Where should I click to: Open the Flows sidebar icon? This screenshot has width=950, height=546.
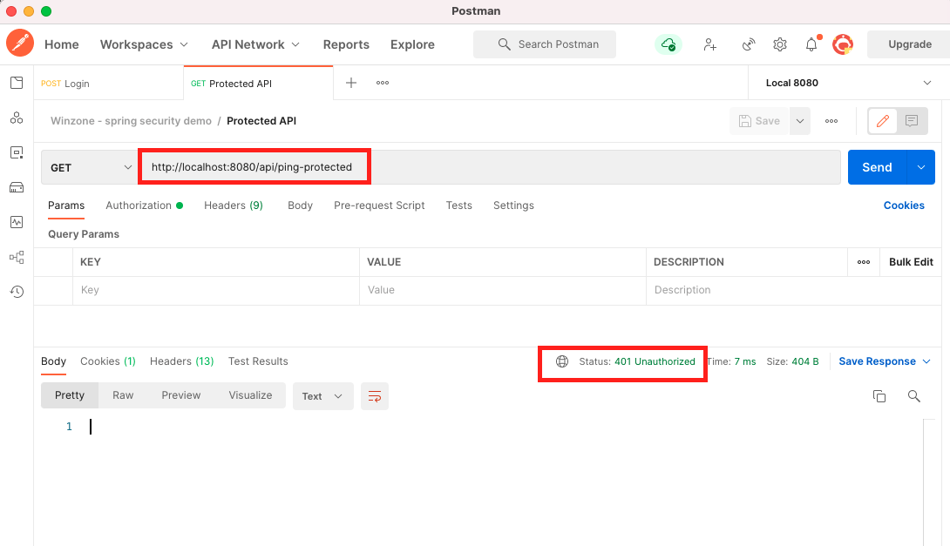17,257
